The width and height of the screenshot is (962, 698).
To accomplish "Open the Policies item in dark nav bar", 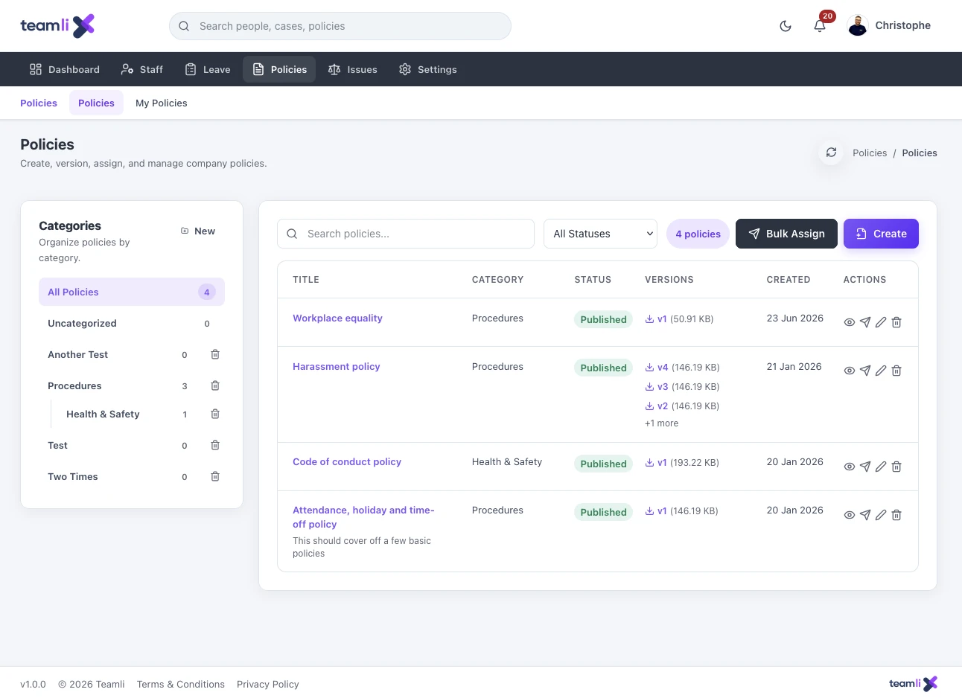I will [x=279, y=69].
